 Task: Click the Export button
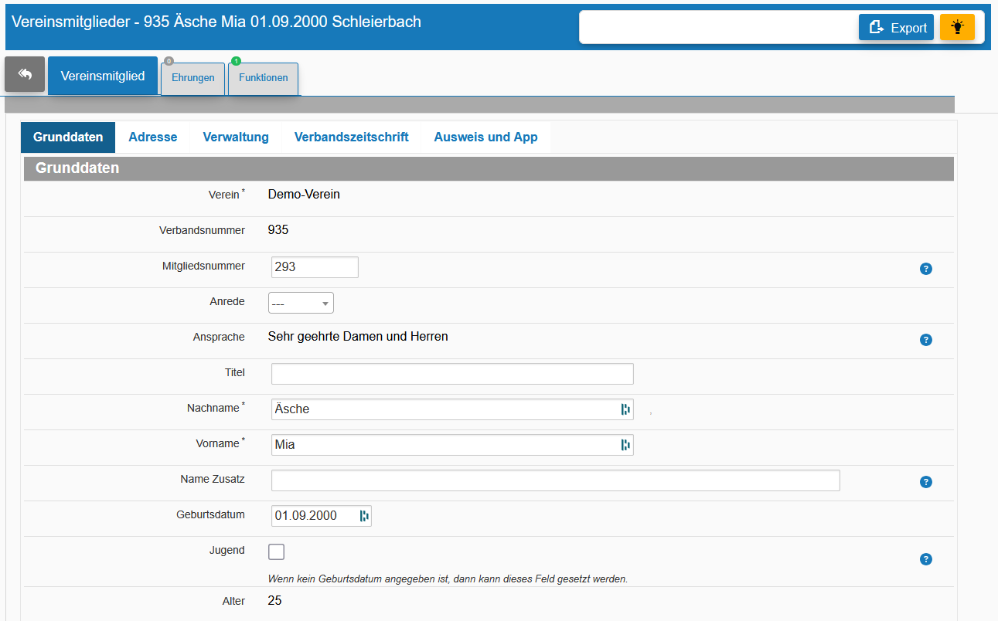click(896, 27)
